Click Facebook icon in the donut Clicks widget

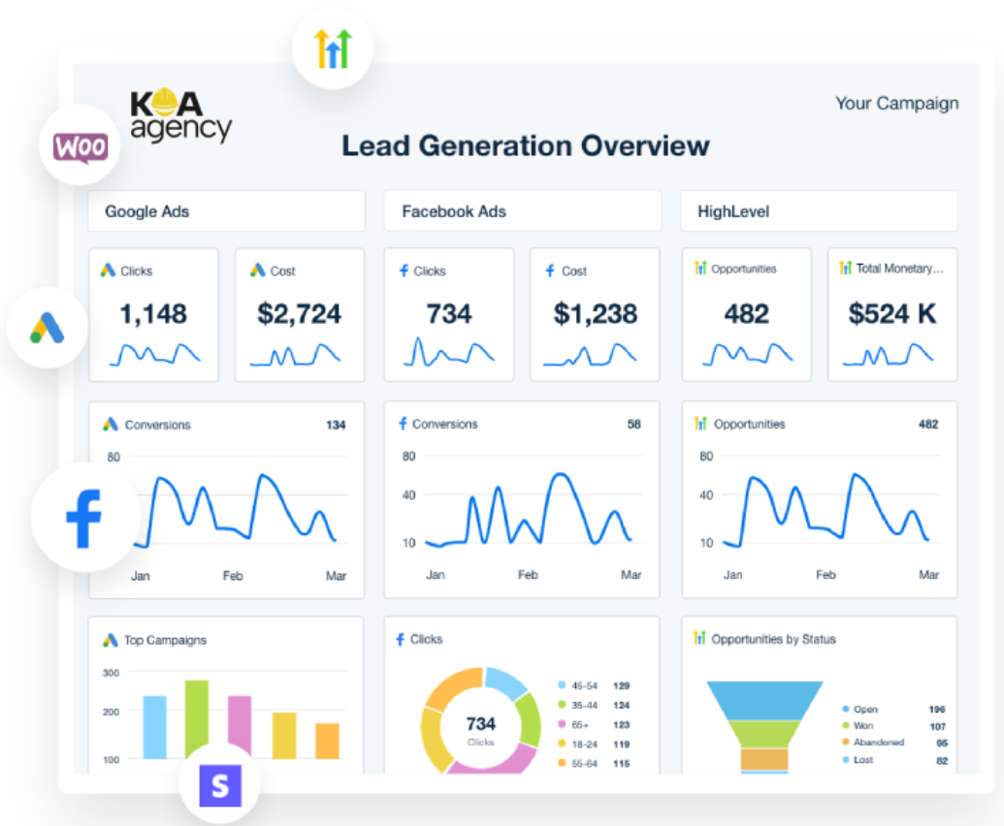pos(402,640)
